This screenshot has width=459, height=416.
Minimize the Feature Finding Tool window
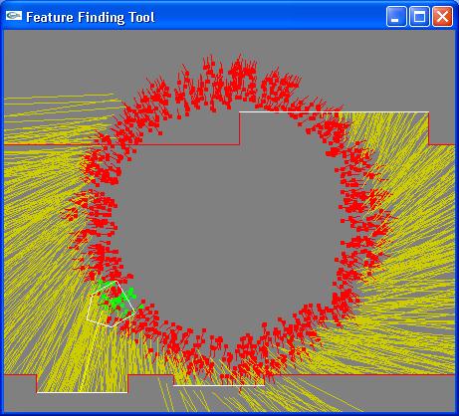click(x=396, y=16)
